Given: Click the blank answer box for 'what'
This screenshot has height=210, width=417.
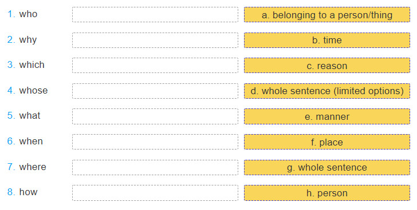Looking at the screenshot, I should [x=155, y=116].
